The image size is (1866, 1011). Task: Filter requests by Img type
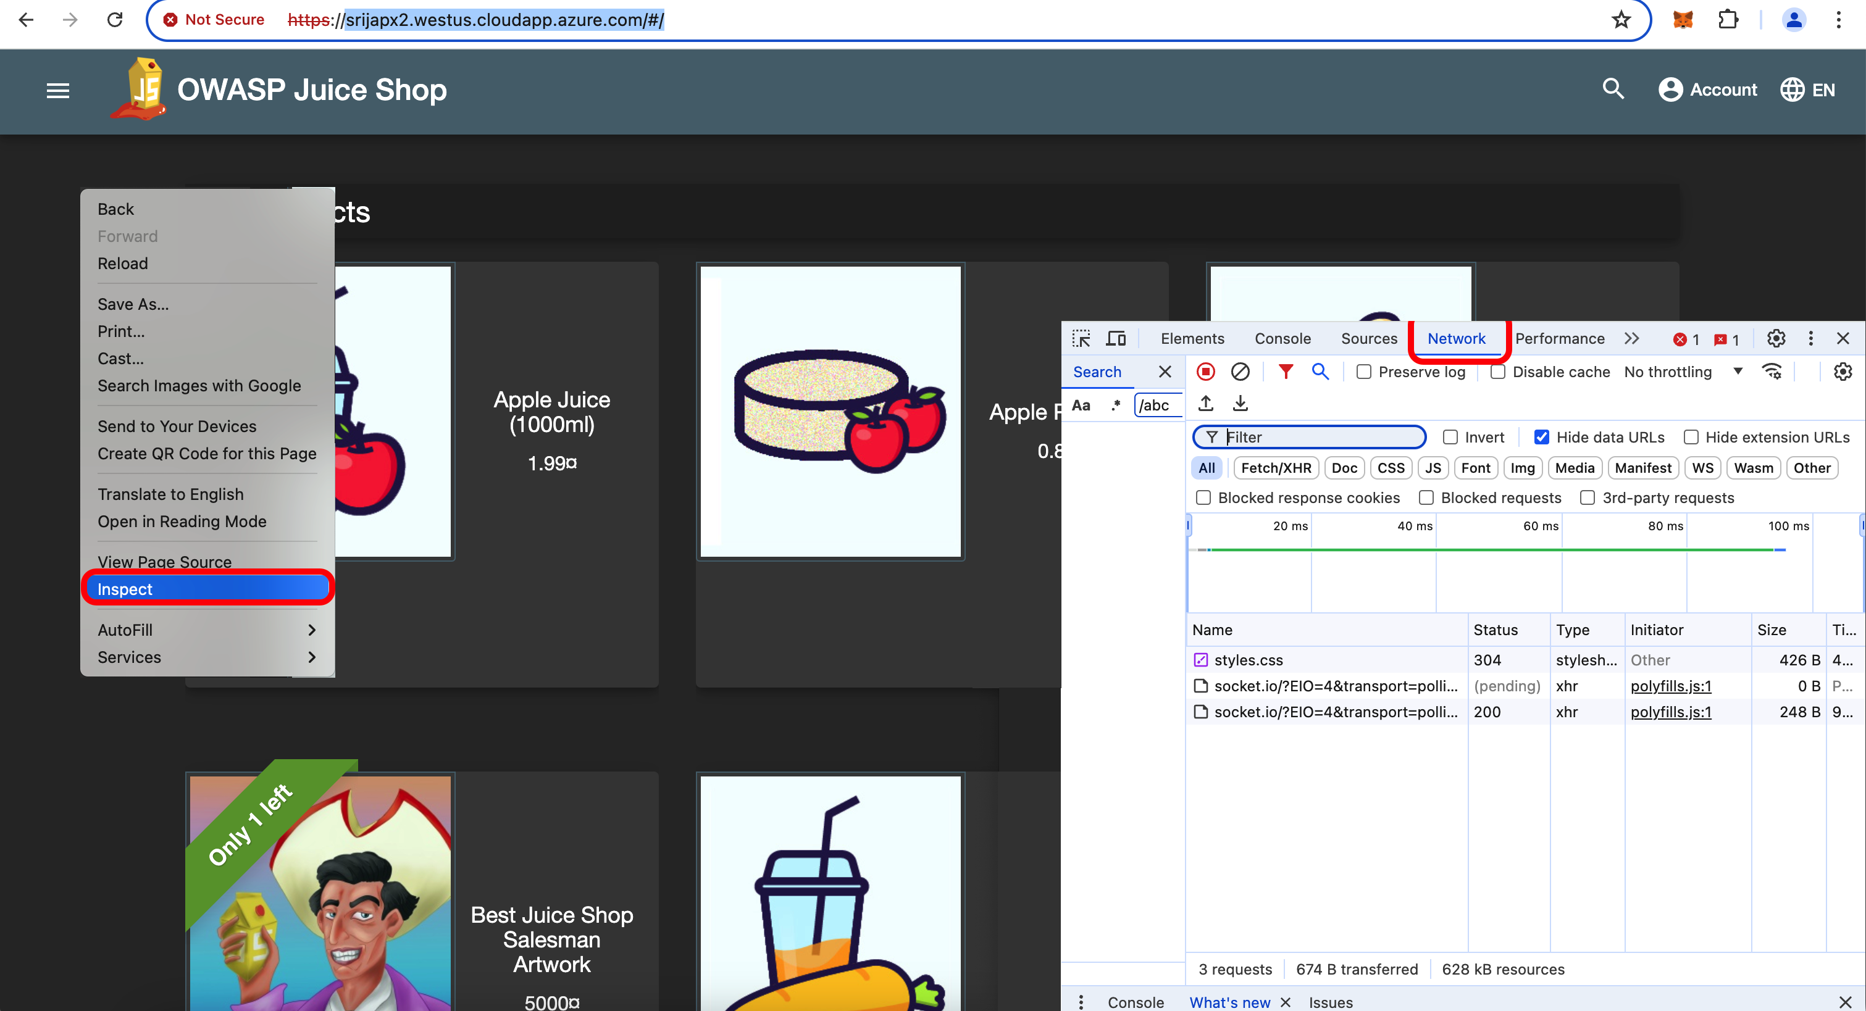coord(1522,468)
